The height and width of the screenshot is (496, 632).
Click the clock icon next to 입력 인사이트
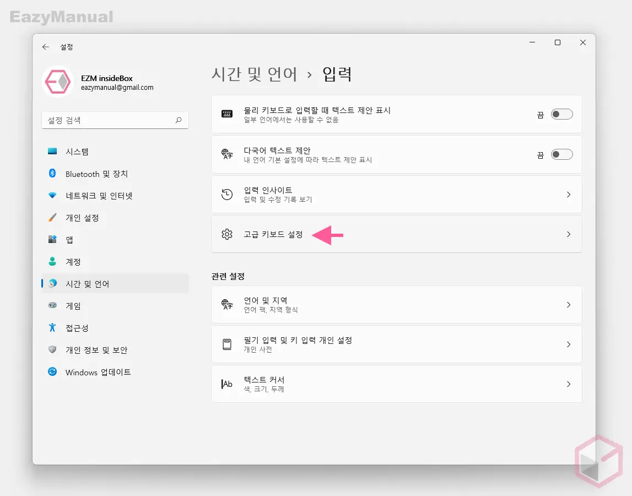pyautogui.click(x=227, y=194)
